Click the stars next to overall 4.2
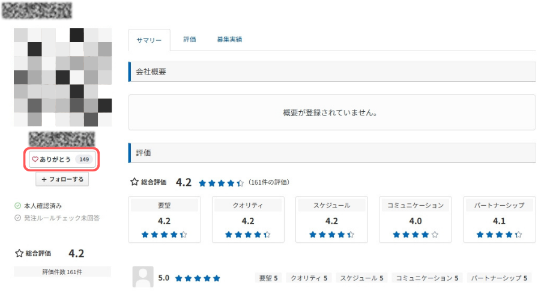Image resolution: width=541 pixels, height=291 pixels. pyautogui.click(x=221, y=183)
